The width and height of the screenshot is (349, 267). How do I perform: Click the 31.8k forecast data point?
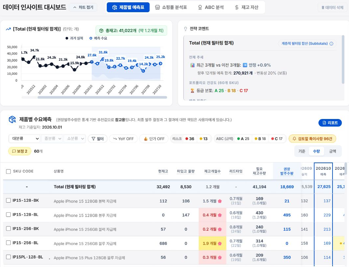pos(102,59)
